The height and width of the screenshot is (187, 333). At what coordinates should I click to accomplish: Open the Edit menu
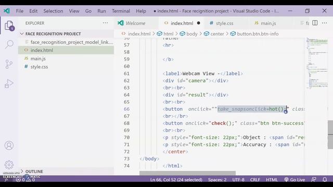point(33,11)
